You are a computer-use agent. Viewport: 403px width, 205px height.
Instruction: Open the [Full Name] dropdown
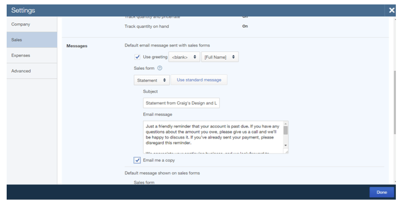point(220,57)
